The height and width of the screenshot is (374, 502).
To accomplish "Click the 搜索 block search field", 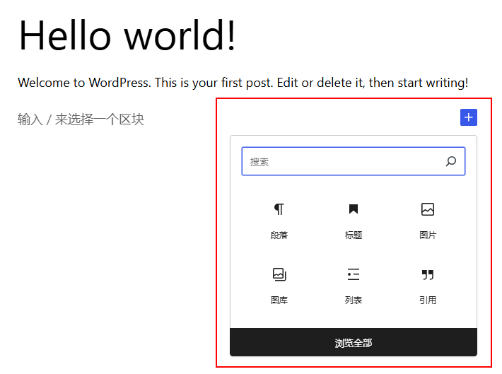I will point(353,161).
